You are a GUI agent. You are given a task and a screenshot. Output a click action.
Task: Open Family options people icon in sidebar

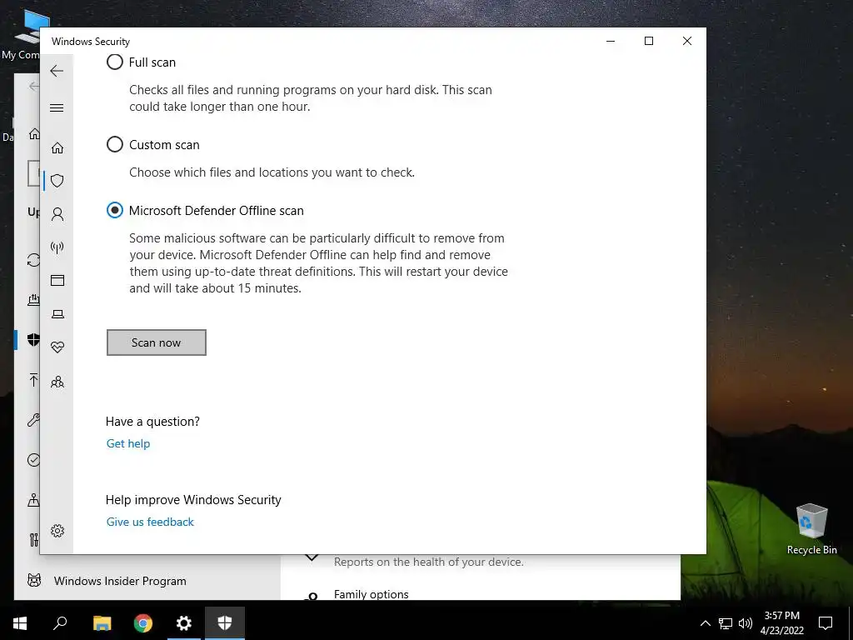coord(57,382)
